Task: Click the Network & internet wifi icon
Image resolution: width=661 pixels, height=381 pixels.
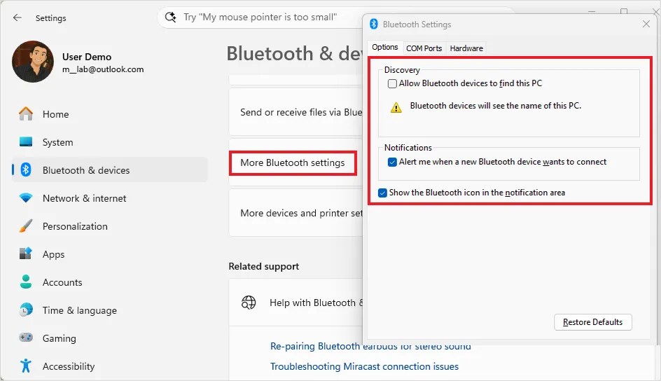Action: pyautogui.click(x=26, y=198)
